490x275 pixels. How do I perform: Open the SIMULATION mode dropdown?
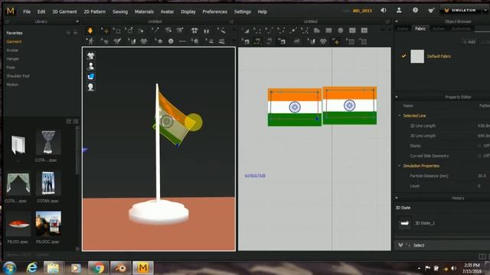[485, 10]
